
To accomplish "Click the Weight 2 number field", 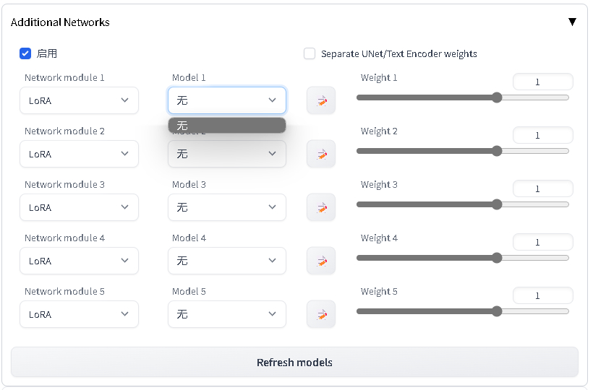I will [542, 135].
